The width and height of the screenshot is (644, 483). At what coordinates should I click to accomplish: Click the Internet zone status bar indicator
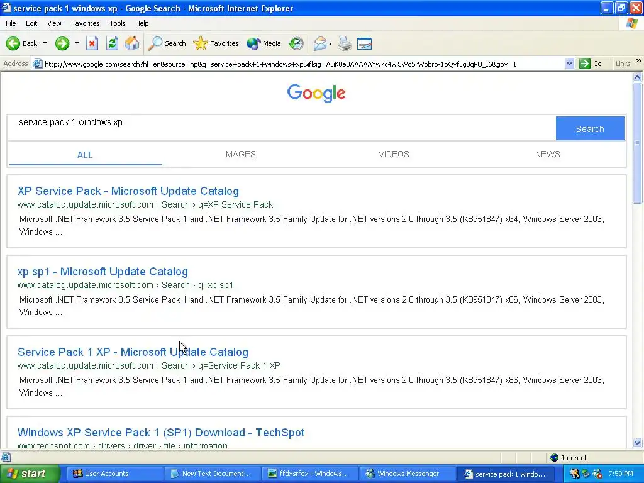[x=569, y=458]
